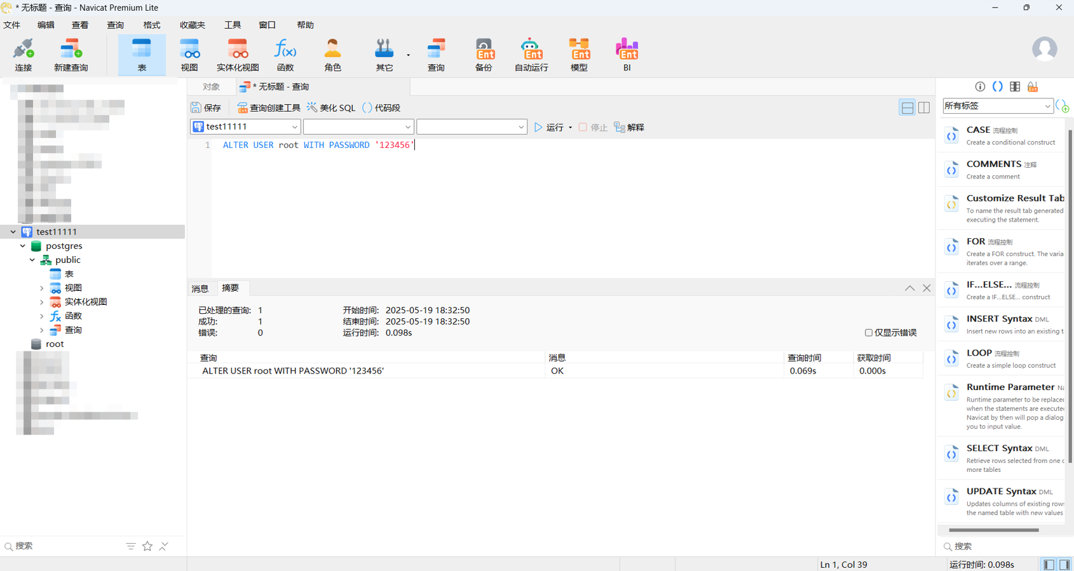Open the 文件 menu

(12, 25)
